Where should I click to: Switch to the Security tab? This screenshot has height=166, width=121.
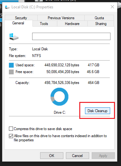21,18
